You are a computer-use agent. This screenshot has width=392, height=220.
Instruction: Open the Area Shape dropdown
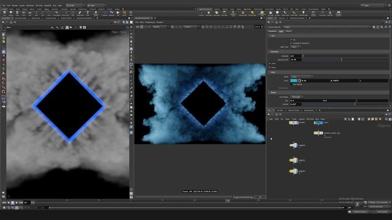point(296,97)
